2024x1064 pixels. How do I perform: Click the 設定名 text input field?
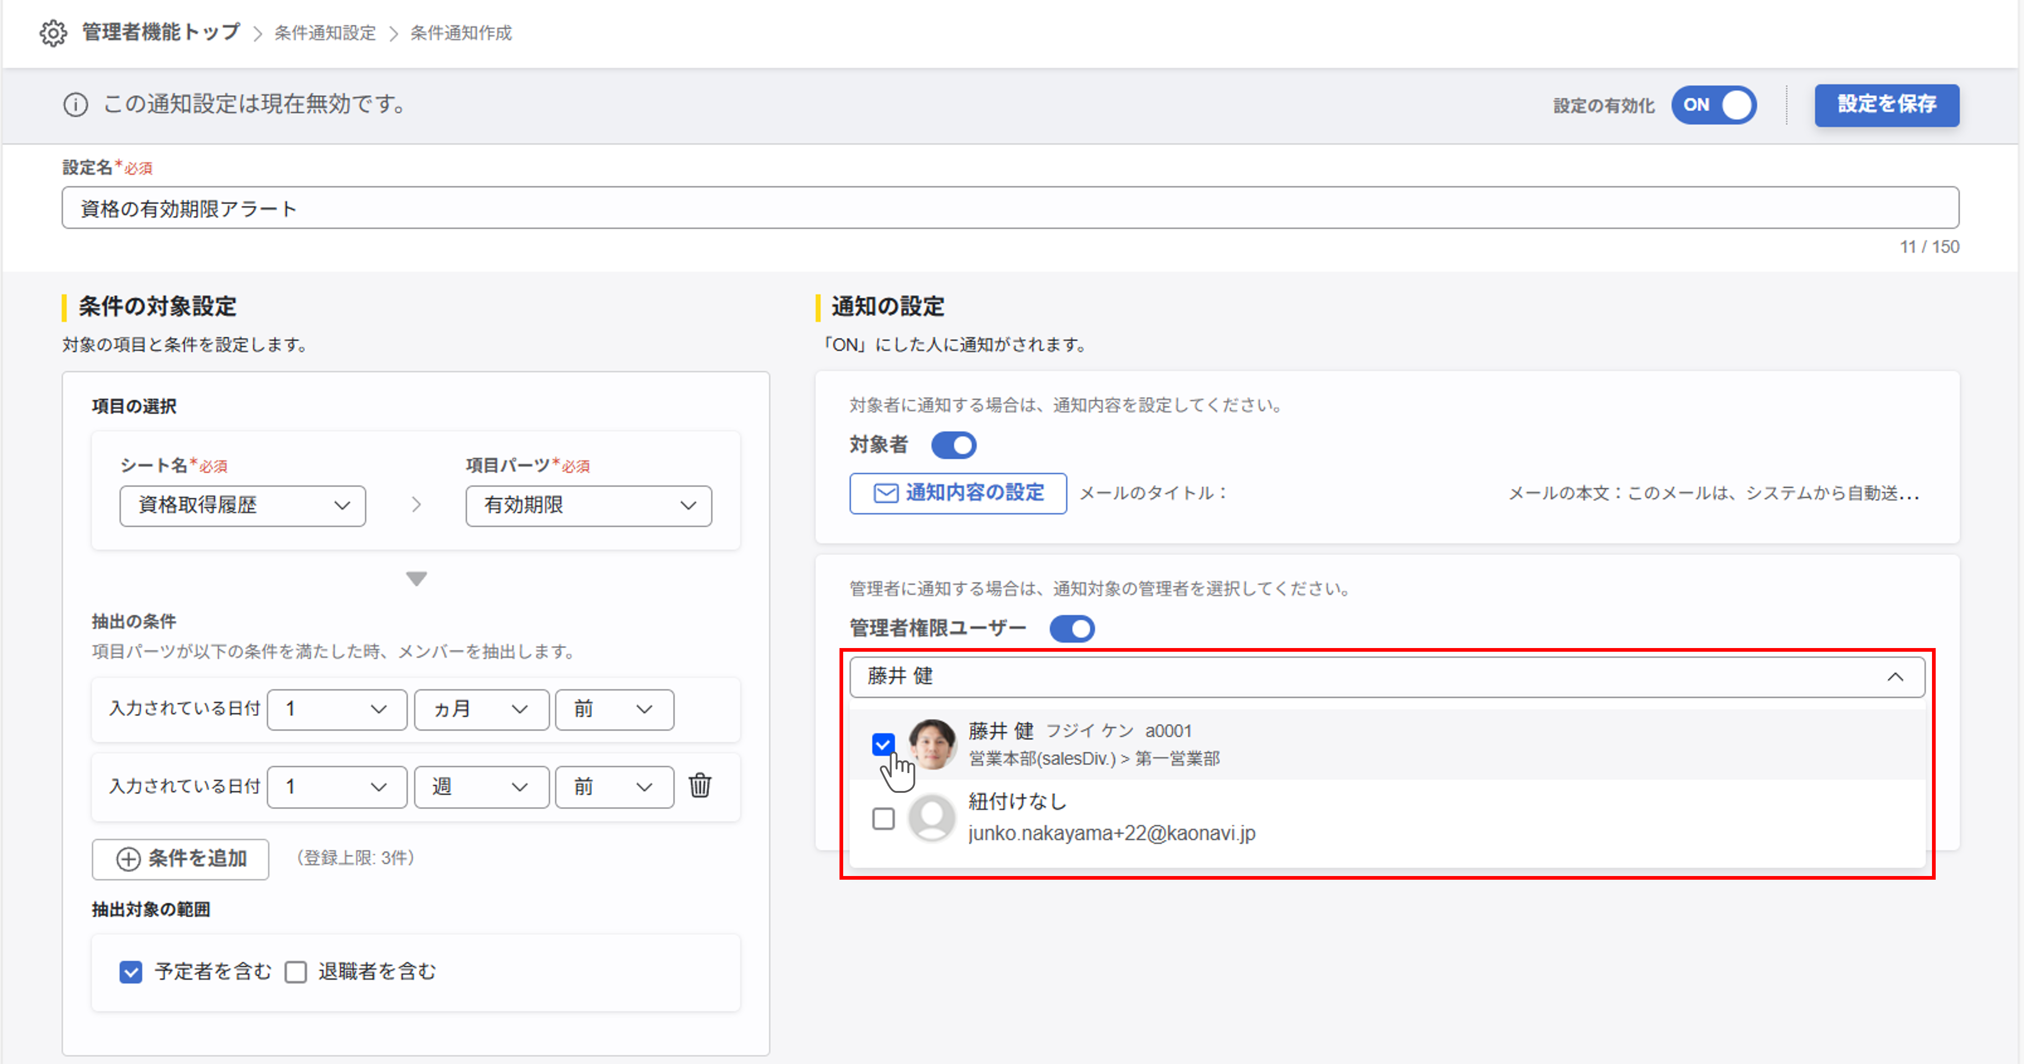coord(1010,208)
